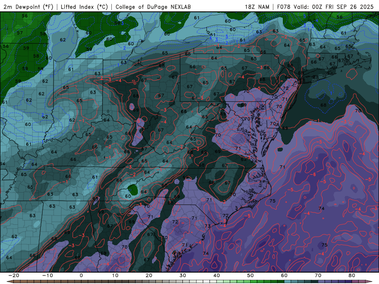The image size is (379, 284).
Task: Click the 'Valid: 00Z FRI SEP 26 2025' text
Action: [x=334, y=7]
